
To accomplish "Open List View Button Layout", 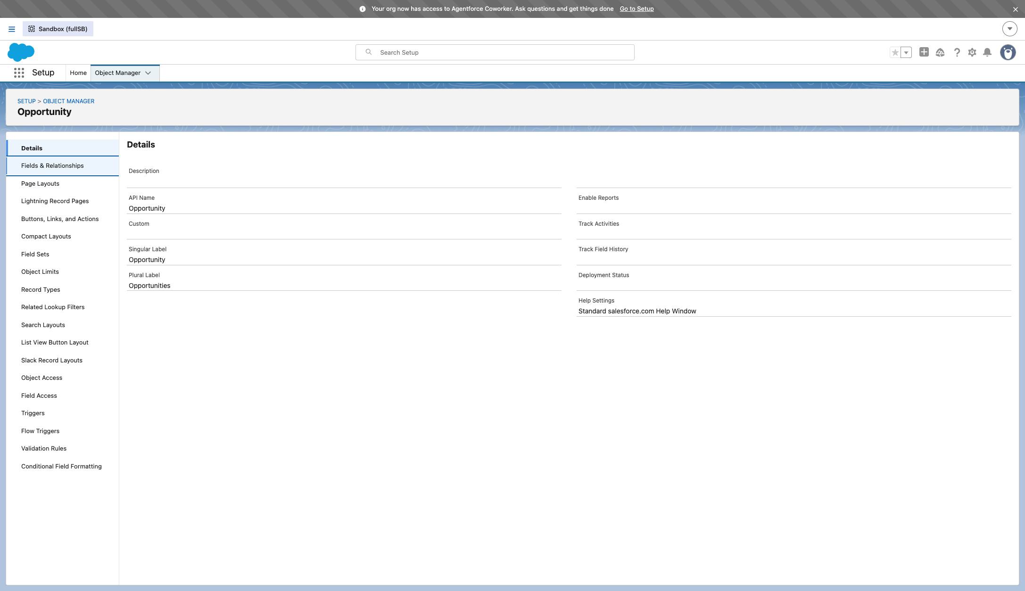I will click(63, 343).
